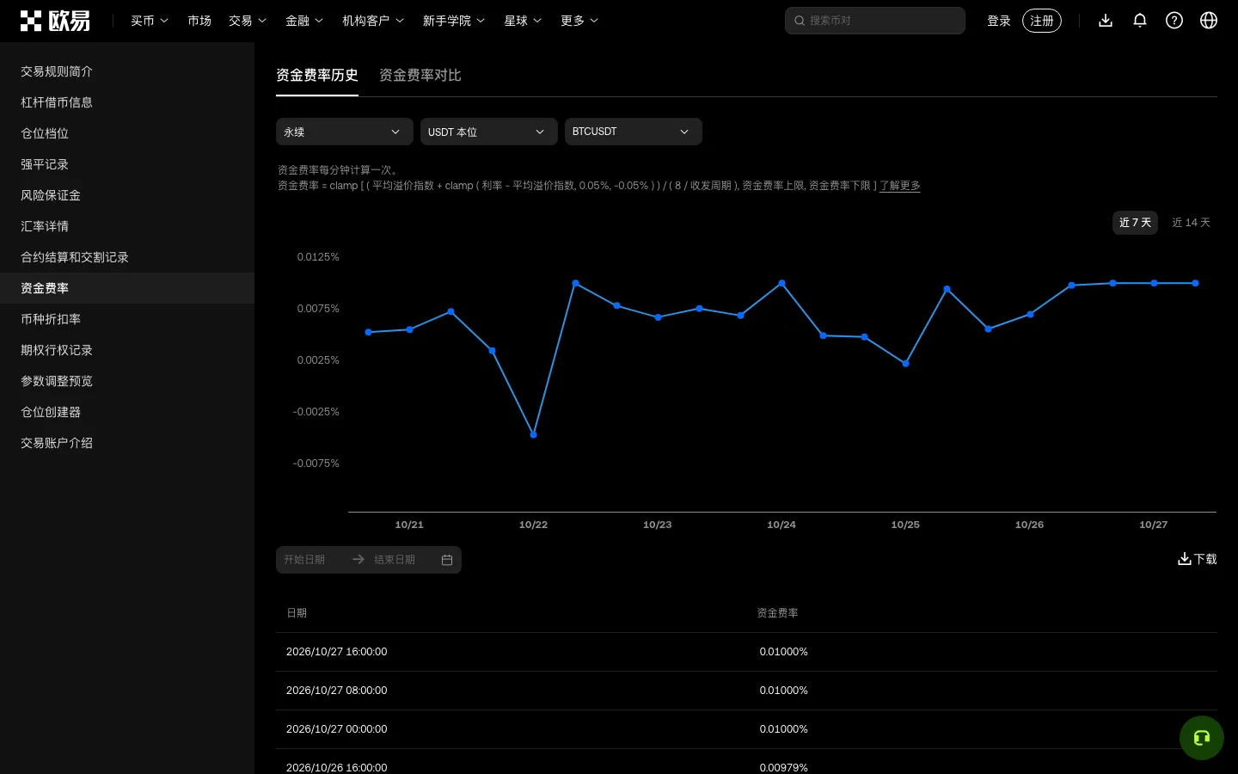Click the 欧易 OKX logo

pos(55,21)
